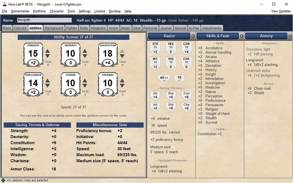Switch to the Personal tab
This screenshot has width=293, height=183.
[x=150, y=28]
